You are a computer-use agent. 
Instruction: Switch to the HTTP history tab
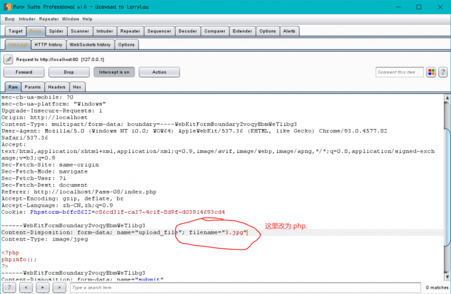(x=48, y=44)
